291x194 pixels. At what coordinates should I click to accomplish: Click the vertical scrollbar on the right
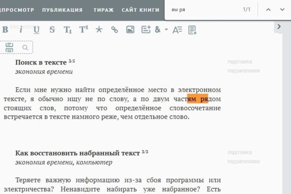[x=287, y=108]
